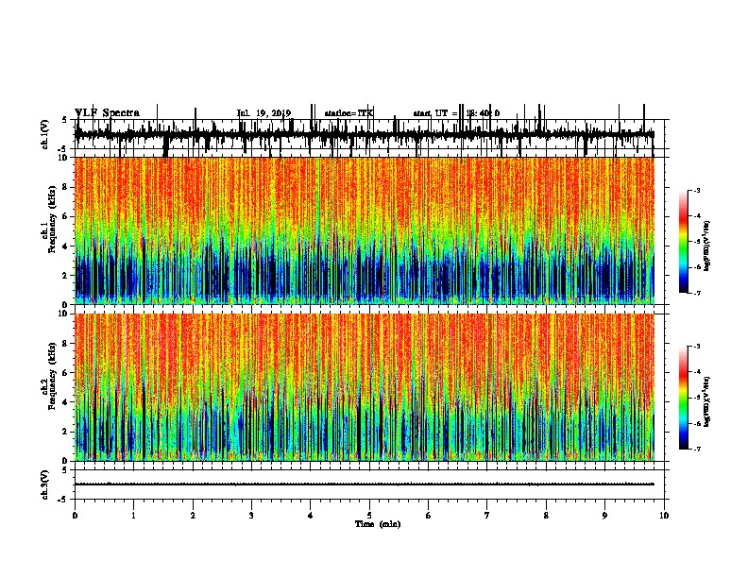Select the "-3" label on ch.1 colorbar
This screenshot has height=578, width=748.
click(x=696, y=191)
